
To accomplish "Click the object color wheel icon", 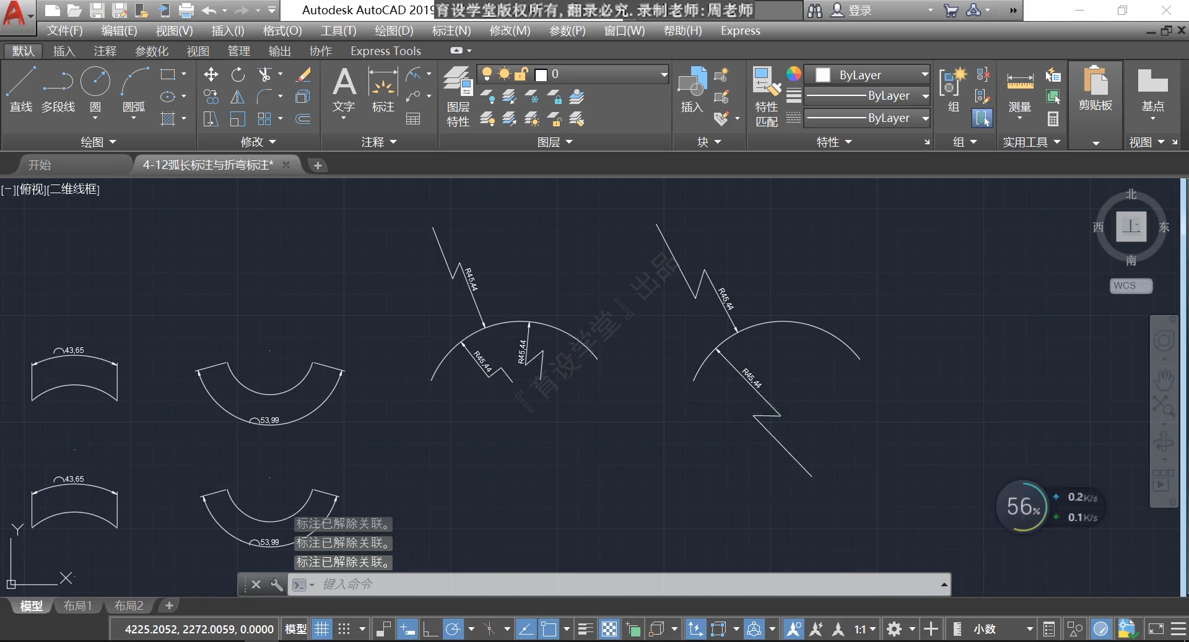I will click(793, 74).
